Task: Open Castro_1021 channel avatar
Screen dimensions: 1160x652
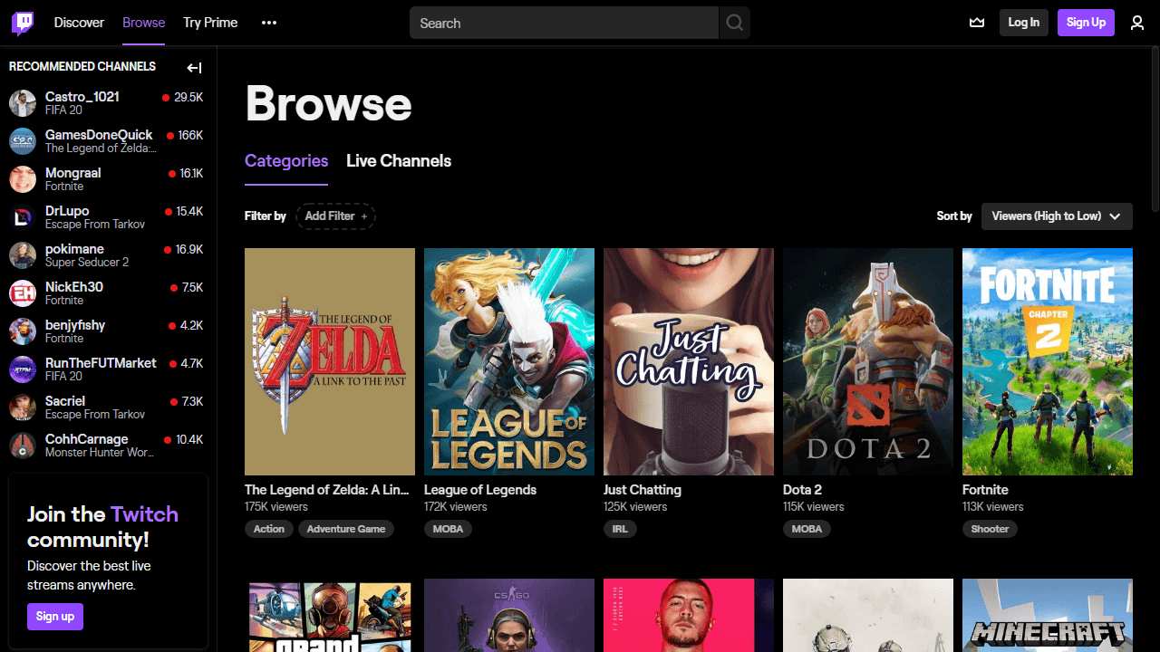Action: (x=23, y=103)
